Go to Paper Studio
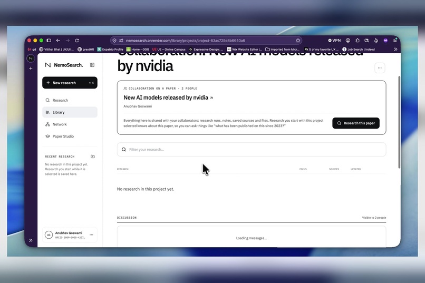Screen dimensions: 425x283 [70, 136]
